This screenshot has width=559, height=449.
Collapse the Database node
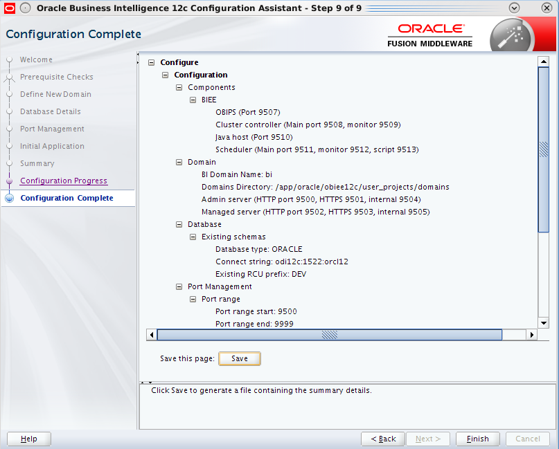click(x=179, y=225)
